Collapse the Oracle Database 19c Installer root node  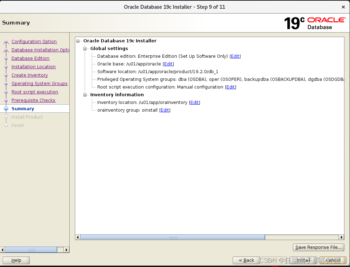click(x=78, y=41)
